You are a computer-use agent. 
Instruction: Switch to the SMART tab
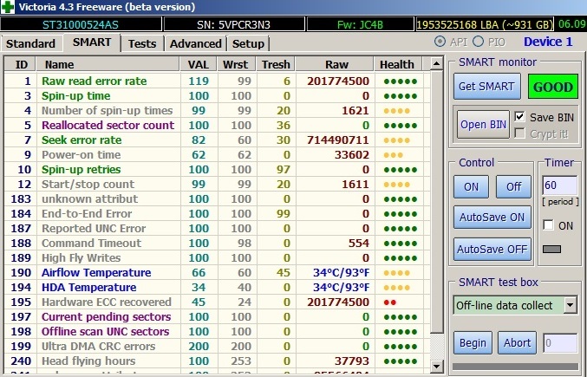(92, 42)
